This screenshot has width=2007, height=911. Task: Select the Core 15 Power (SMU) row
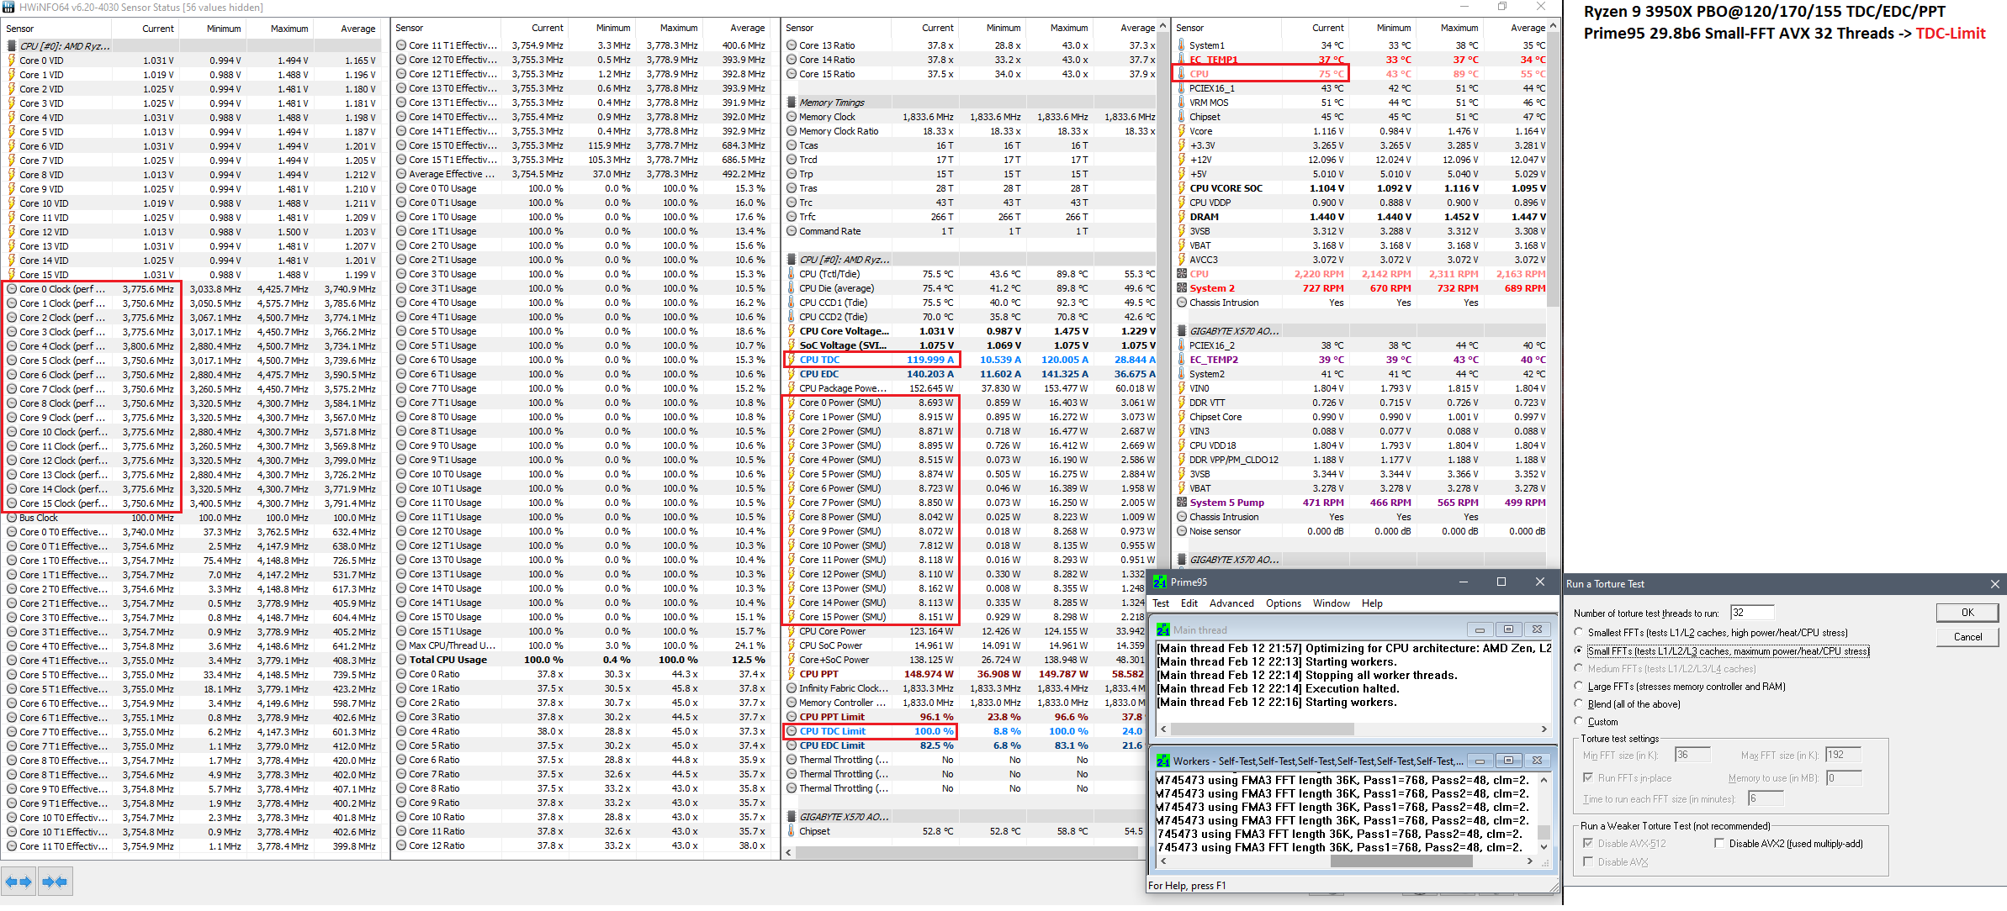tap(964, 617)
